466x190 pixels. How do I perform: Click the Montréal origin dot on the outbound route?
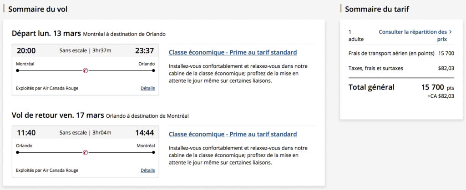coord(18,70)
